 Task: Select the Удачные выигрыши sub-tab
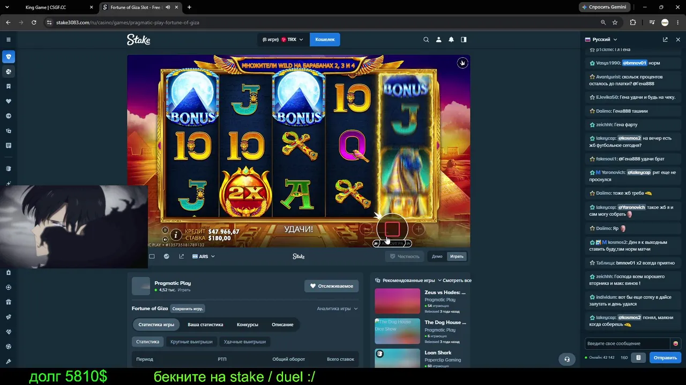tap(244, 342)
